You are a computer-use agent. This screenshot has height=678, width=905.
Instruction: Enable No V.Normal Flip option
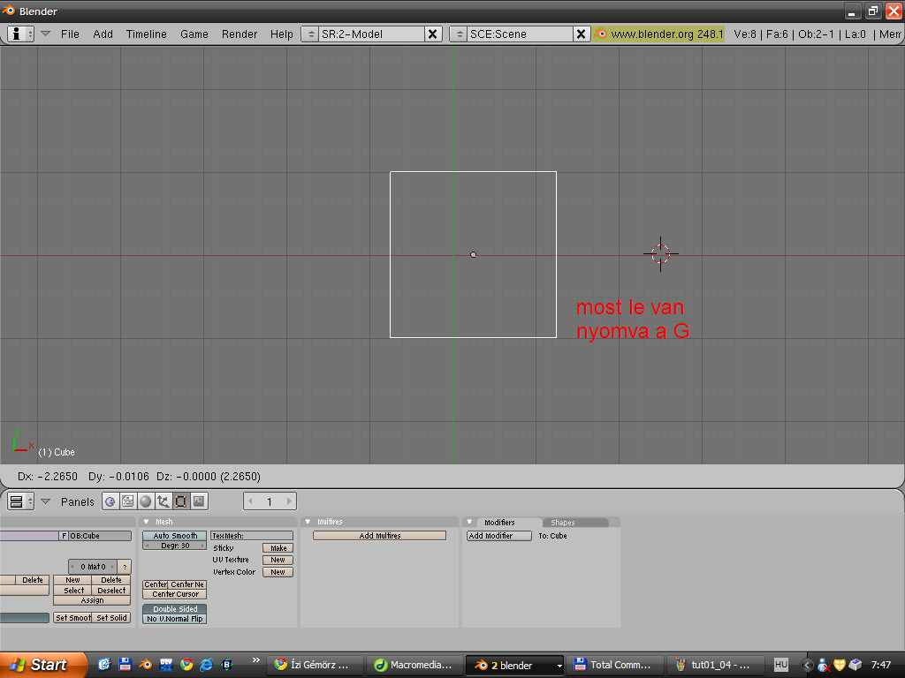click(174, 619)
